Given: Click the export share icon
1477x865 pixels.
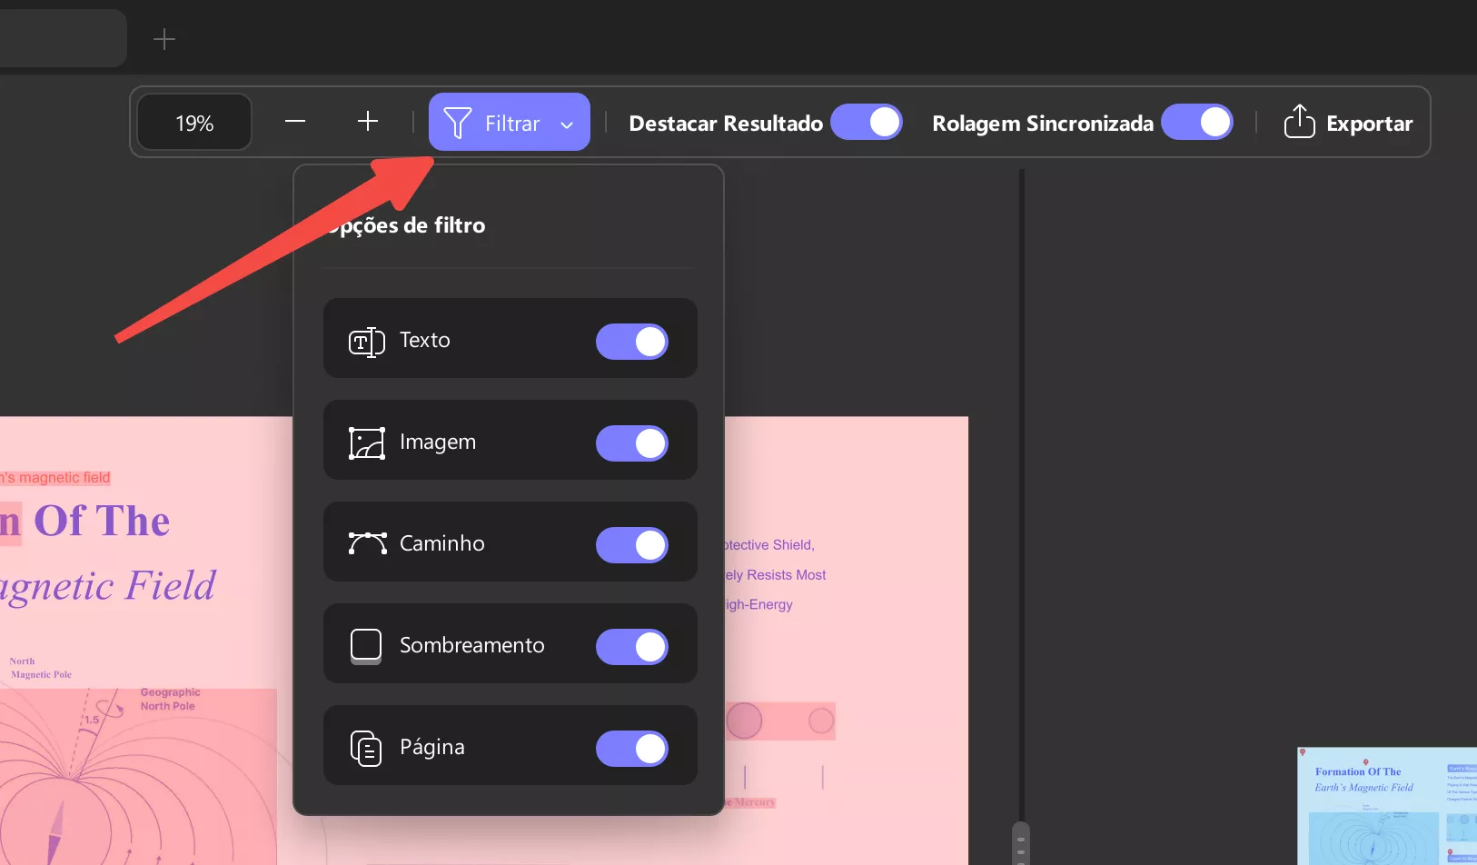Looking at the screenshot, I should pos(1299,121).
